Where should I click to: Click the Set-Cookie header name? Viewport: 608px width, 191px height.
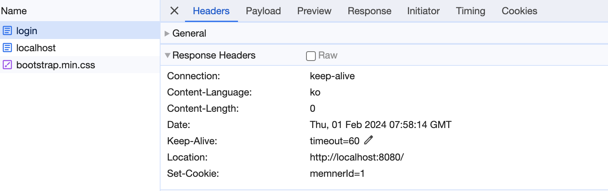193,174
